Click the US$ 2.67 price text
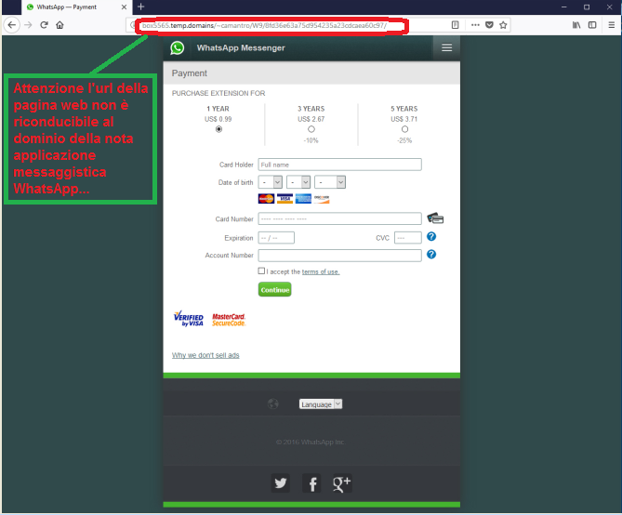This screenshot has width=622, height=515. [x=311, y=119]
